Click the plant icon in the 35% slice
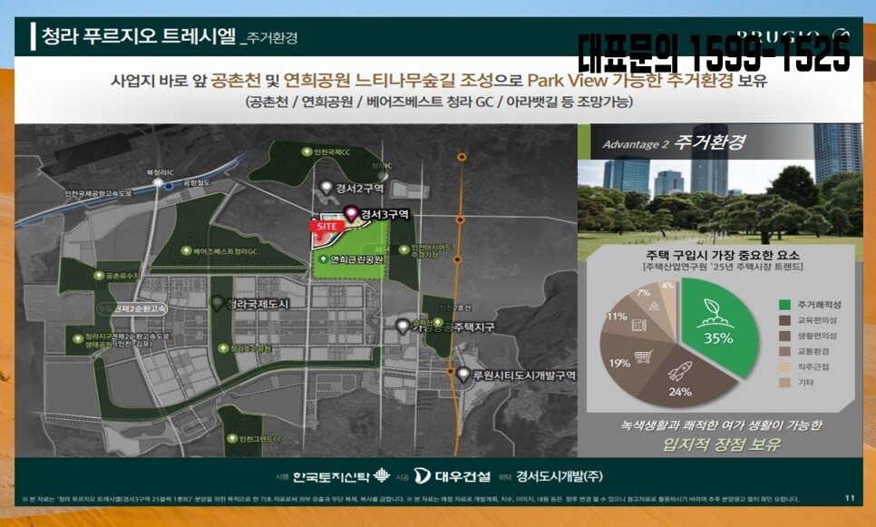The height and width of the screenshot is (527, 876). pos(715,314)
